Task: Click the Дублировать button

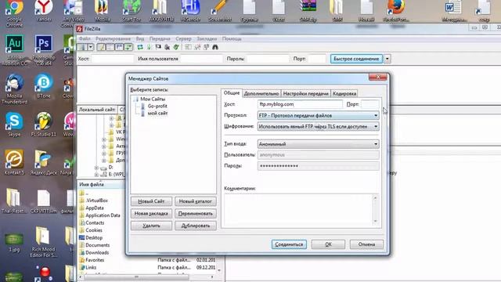Action: click(195, 226)
